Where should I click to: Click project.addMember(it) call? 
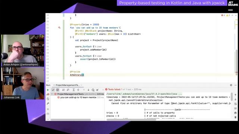pyautogui.click(x=93, y=50)
